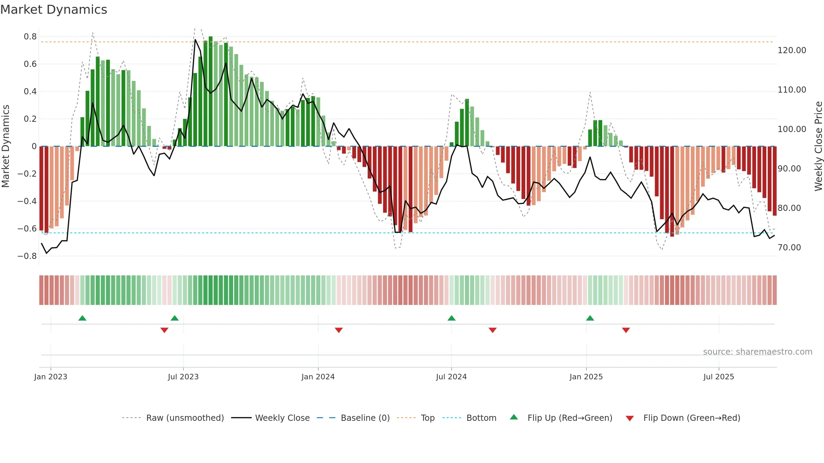Toggle the Flip Down (Green→Red) legend label

tap(692, 418)
